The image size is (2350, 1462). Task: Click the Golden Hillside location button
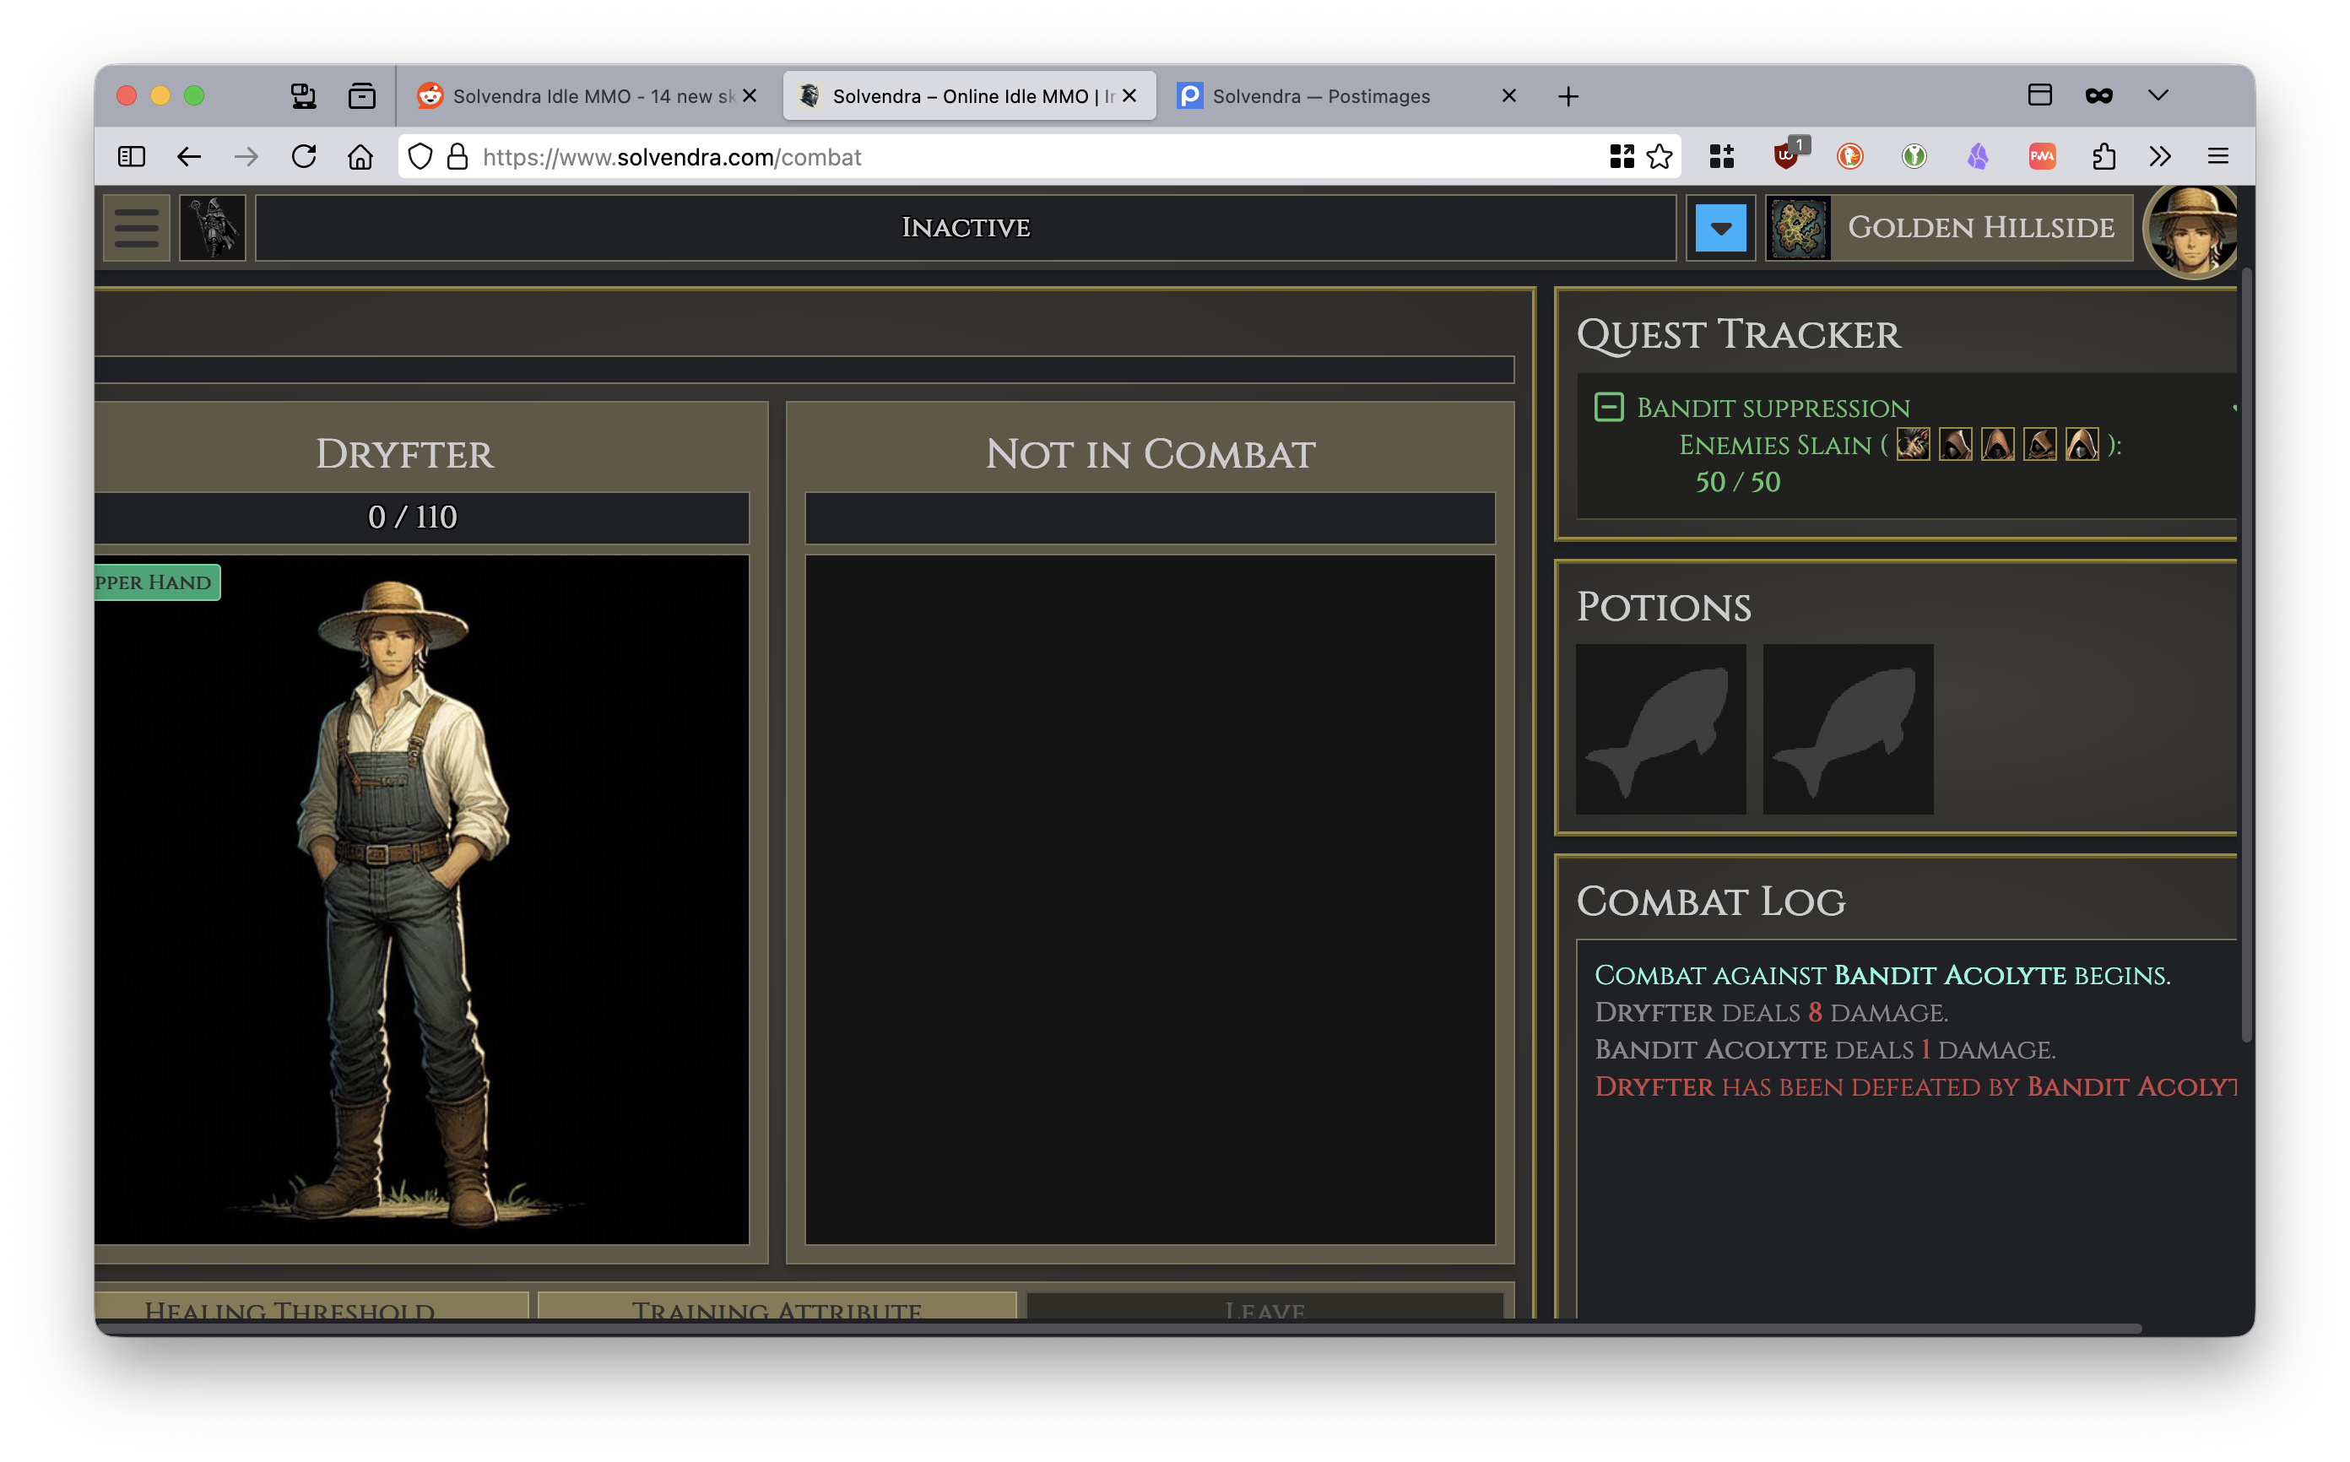click(x=1981, y=227)
